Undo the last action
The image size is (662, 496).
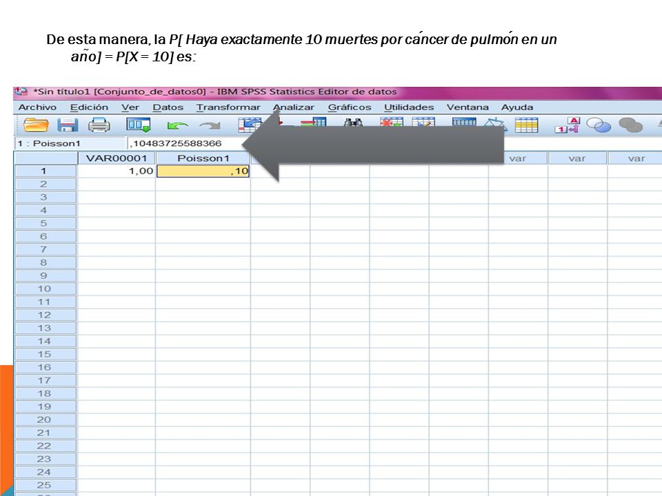(178, 125)
